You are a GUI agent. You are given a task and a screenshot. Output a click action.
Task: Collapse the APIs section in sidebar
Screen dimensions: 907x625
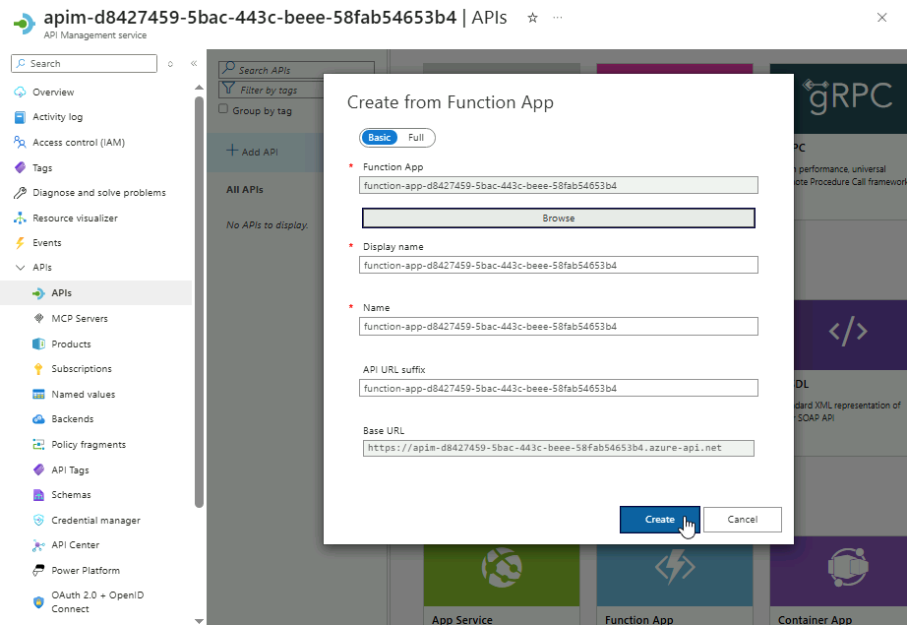coord(20,268)
